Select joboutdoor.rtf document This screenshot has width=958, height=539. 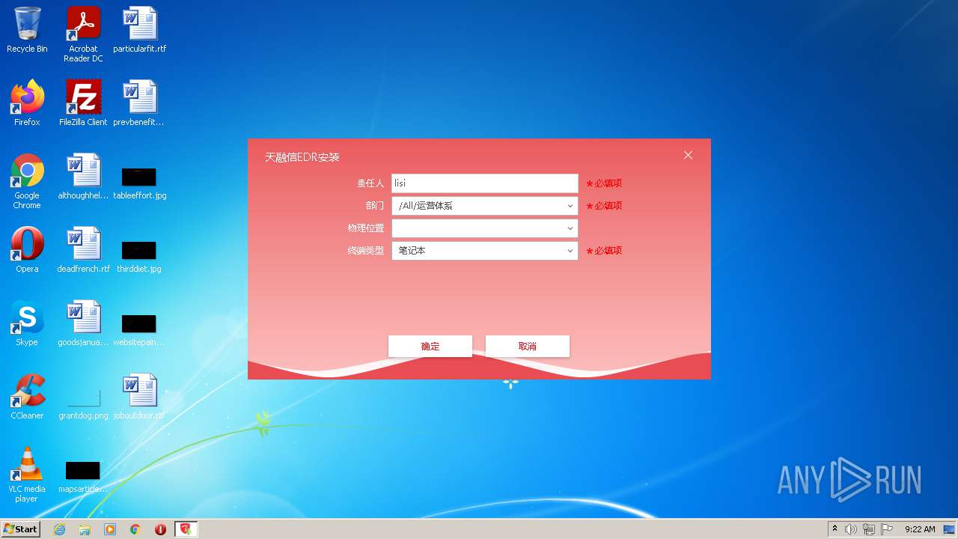point(140,397)
